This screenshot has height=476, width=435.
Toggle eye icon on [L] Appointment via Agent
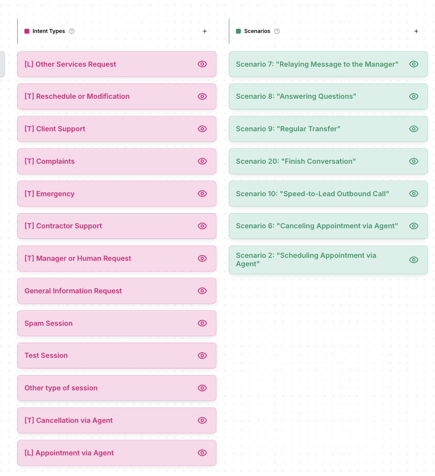[x=202, y=453]
